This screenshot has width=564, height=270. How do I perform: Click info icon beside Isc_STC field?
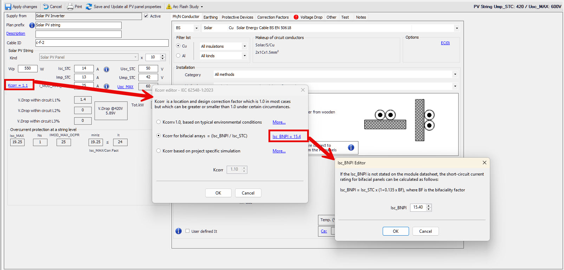(106, 70)
